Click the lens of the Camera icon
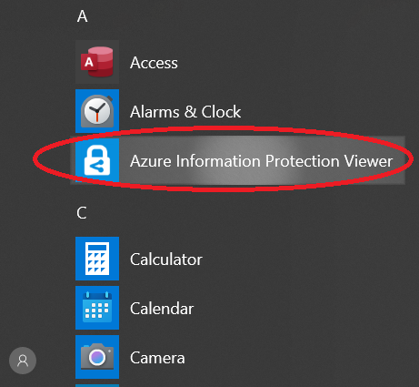Image resolution: width=419 pixels, height=387 pixels. click(97, 357)
